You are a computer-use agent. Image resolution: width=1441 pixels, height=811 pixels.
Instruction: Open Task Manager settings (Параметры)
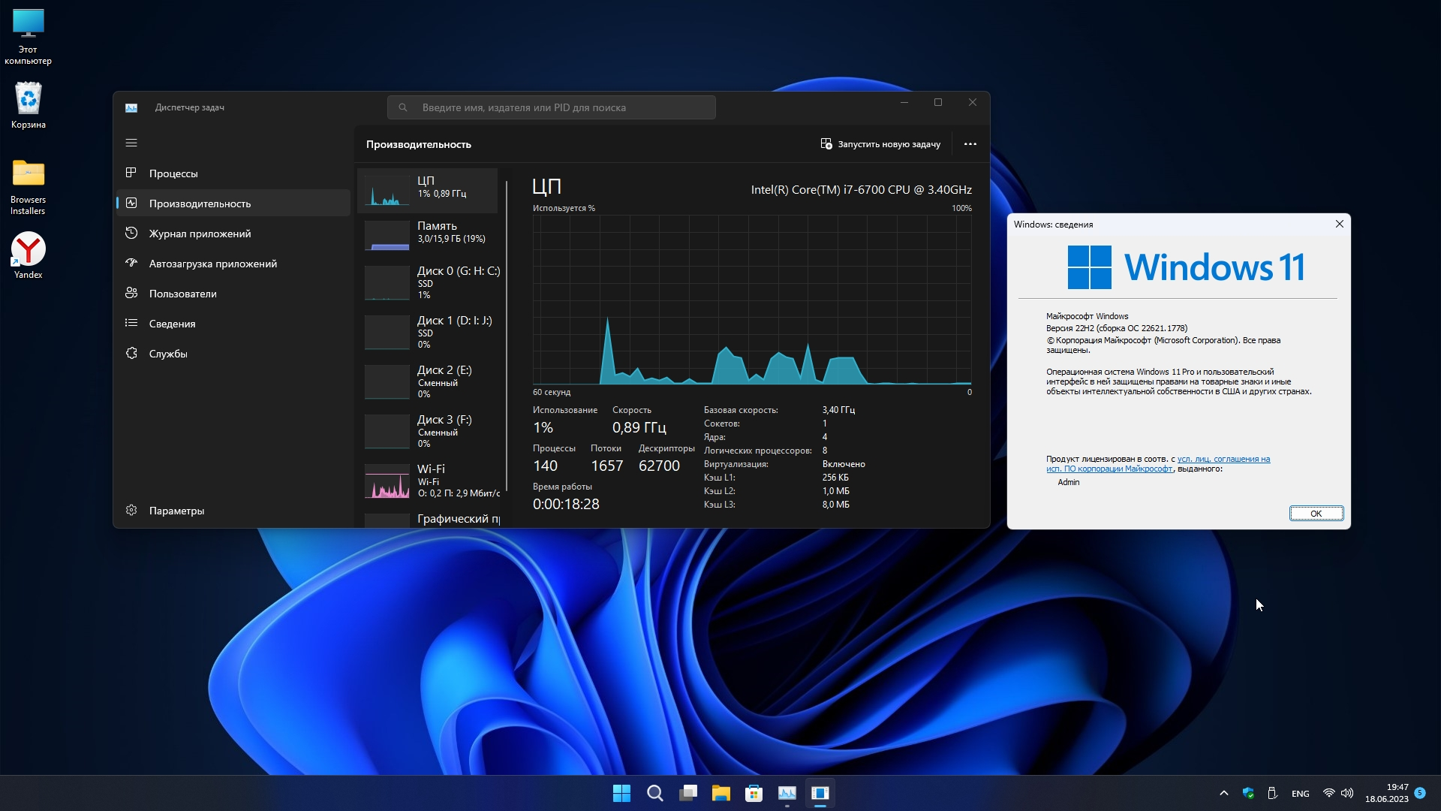pyautogui.click(x=176, y=511)
